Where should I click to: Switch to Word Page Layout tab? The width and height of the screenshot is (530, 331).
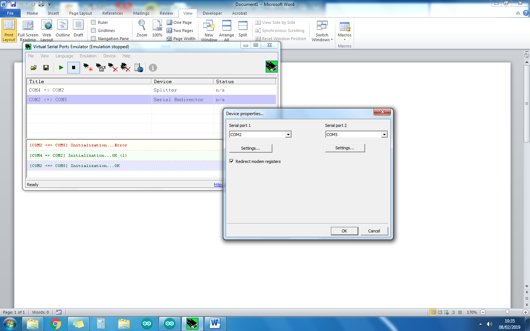81,13
